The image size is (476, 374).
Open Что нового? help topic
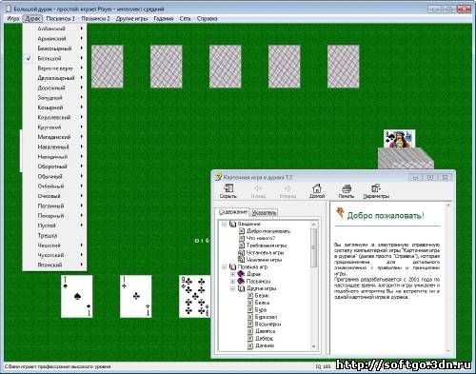(261, 238)
